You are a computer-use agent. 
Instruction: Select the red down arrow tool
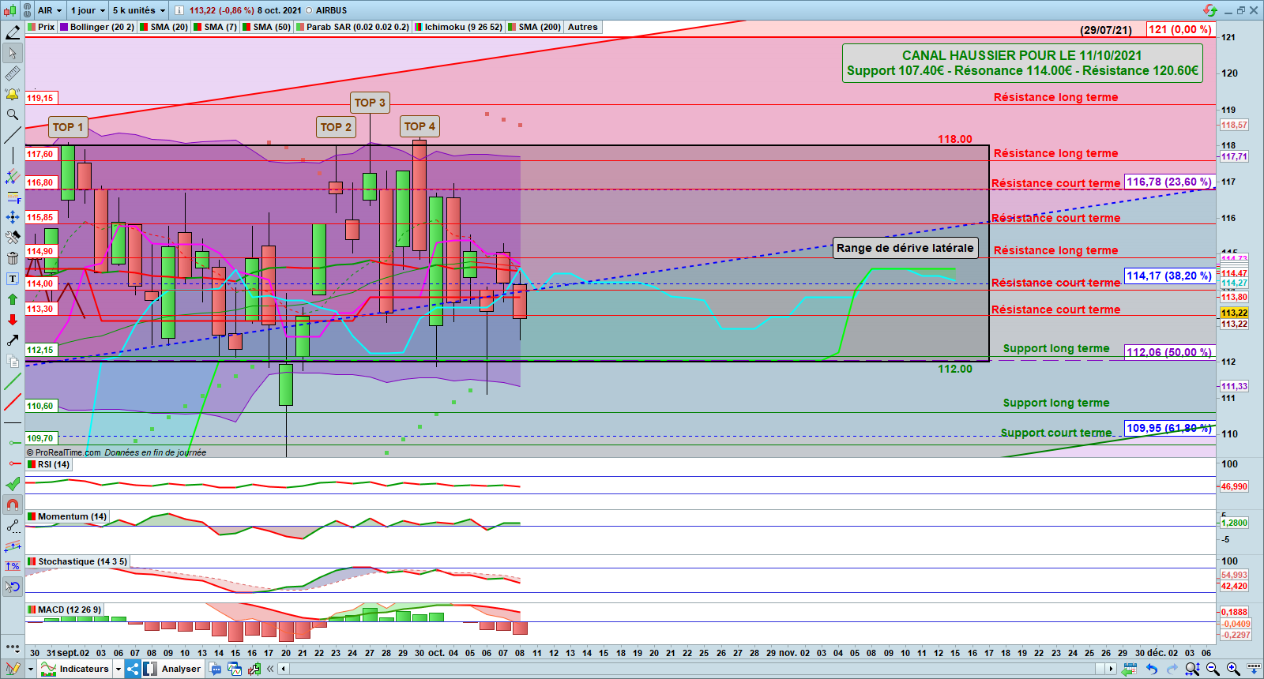[13, 320]
